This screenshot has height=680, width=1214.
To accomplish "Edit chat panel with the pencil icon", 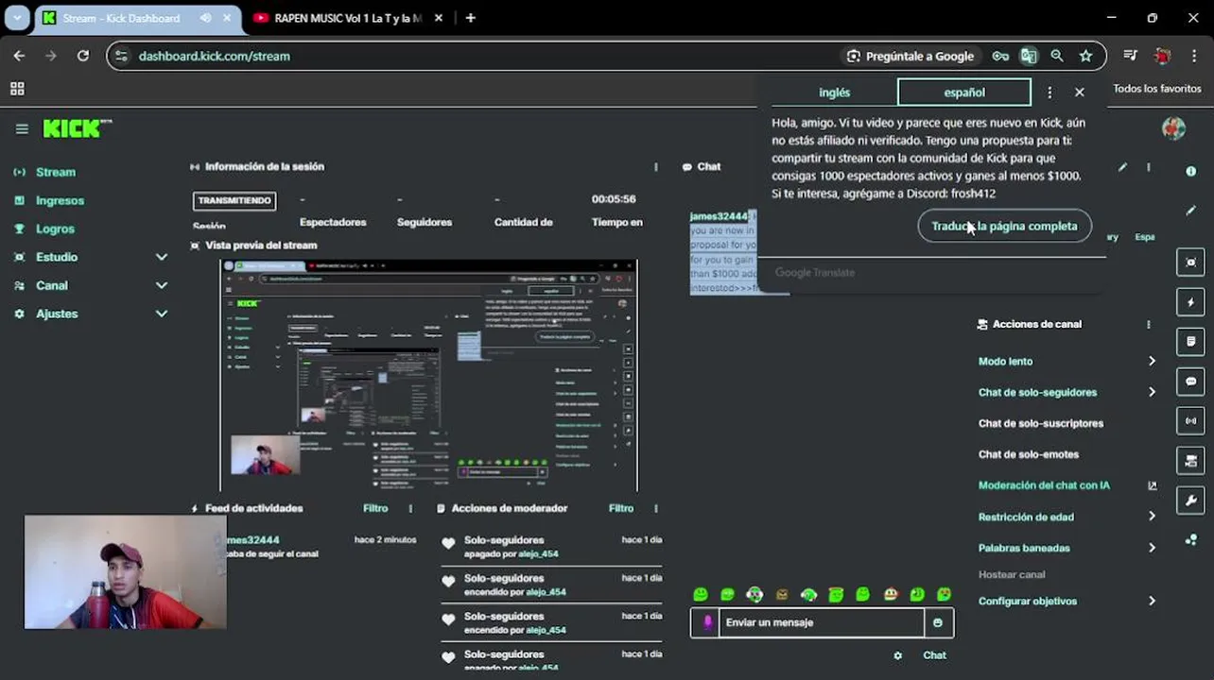I will click(1122, 167).
